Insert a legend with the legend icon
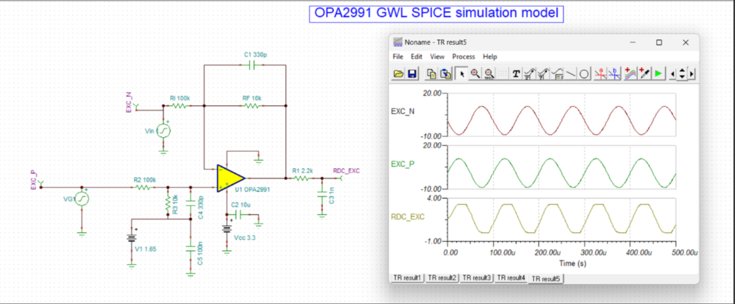This screenshot has height=304, width=735. [557, 74]
